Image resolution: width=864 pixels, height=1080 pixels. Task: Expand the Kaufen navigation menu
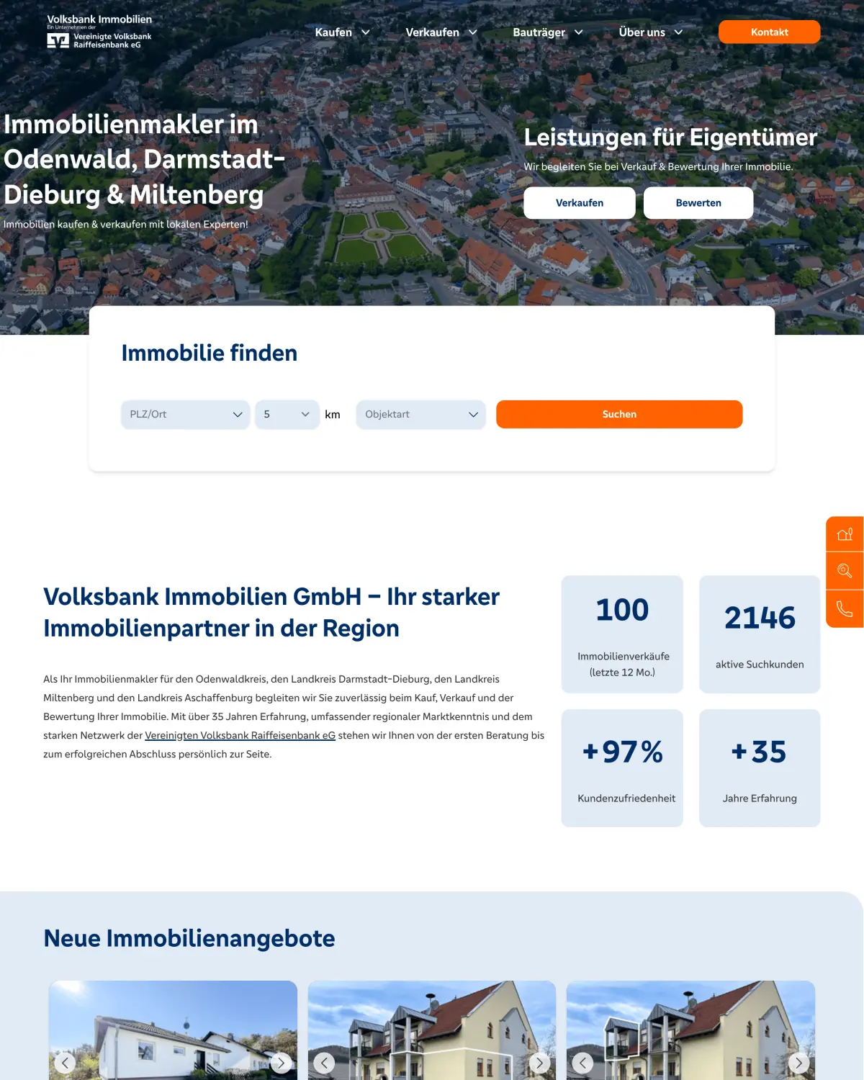tap(342, 32)
